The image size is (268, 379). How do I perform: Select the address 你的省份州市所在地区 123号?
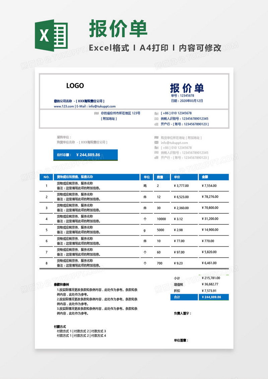click(121, 113)
